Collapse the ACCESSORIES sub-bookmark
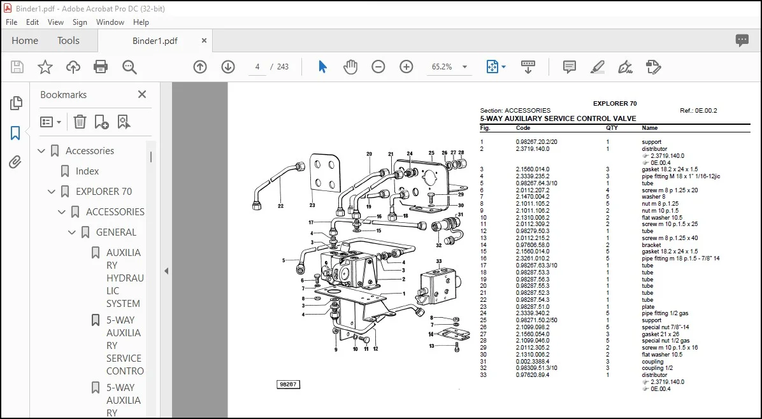 click(x=62, y=212)
